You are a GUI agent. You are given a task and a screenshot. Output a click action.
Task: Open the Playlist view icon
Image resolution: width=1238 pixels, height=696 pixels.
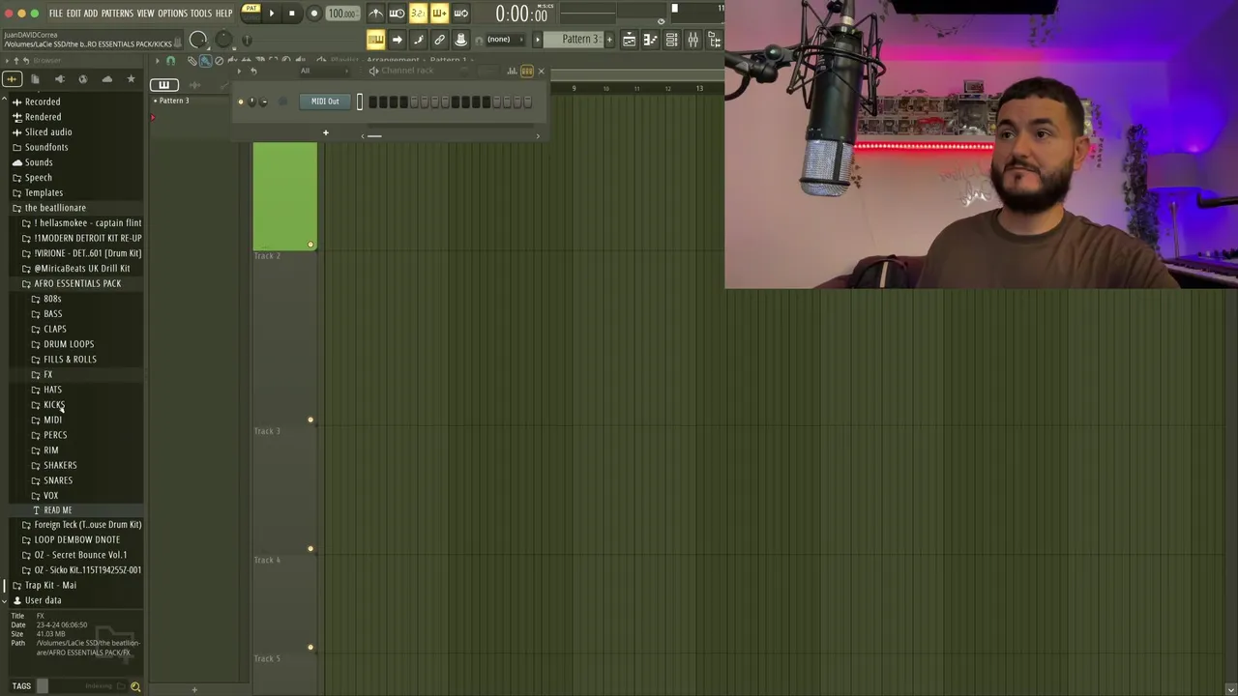click(629, 40)
